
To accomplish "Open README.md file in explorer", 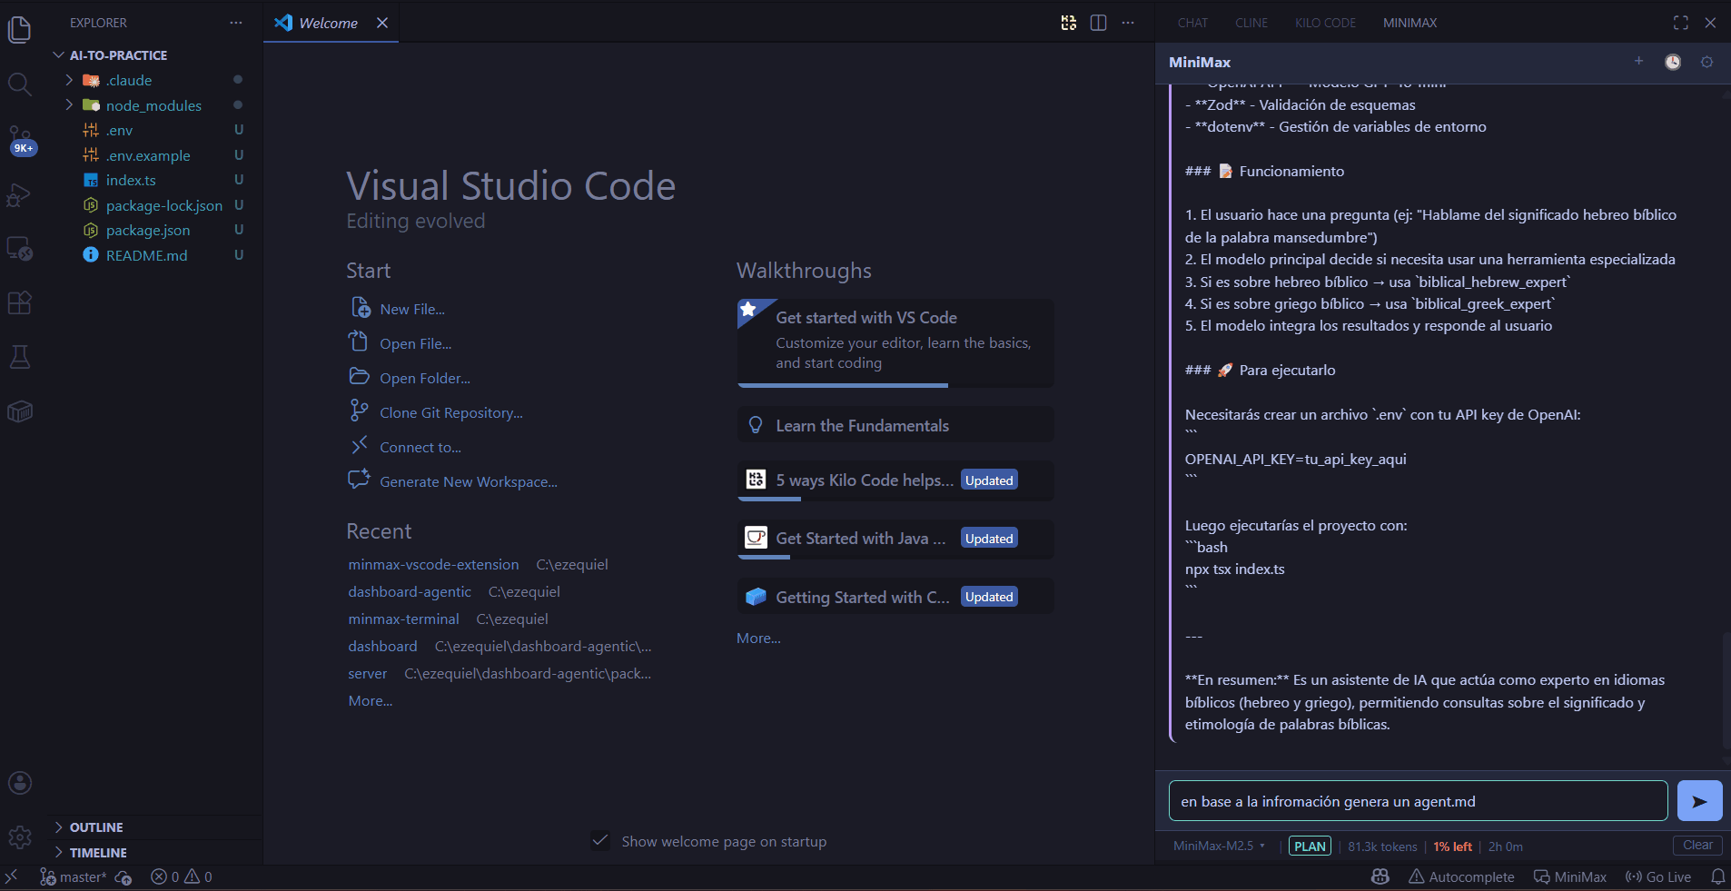I will (146, 256).
